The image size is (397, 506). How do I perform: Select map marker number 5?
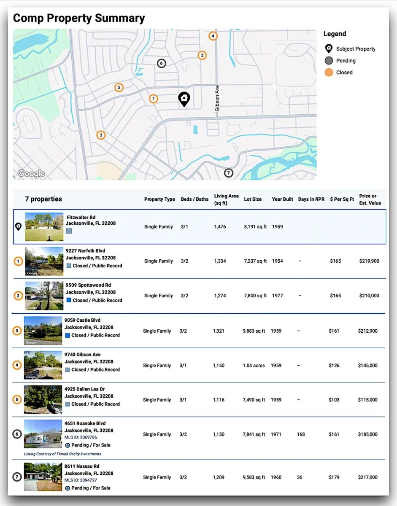(x=119, y=88)
